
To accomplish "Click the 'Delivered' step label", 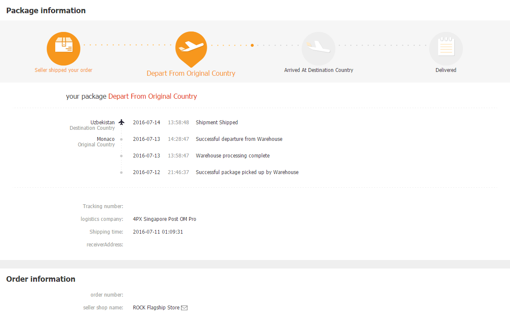I will [x=446, y=70].
